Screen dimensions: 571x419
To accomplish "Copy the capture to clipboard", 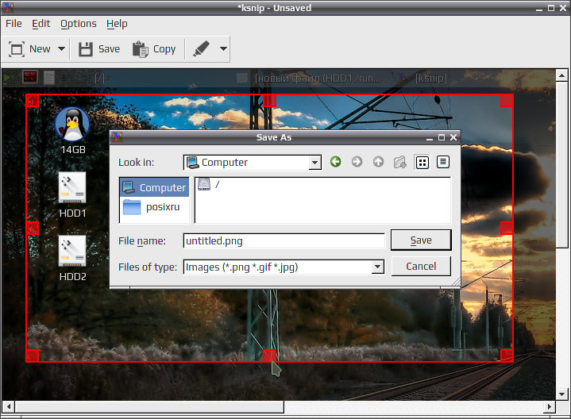I will pyautogui.click(x=154, y=49).
